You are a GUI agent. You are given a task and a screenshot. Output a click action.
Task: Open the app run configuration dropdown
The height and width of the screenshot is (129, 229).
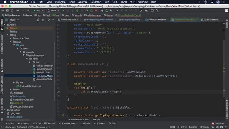coord(38,11)
